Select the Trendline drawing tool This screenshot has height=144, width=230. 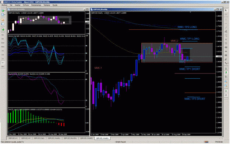coord(226,28)
